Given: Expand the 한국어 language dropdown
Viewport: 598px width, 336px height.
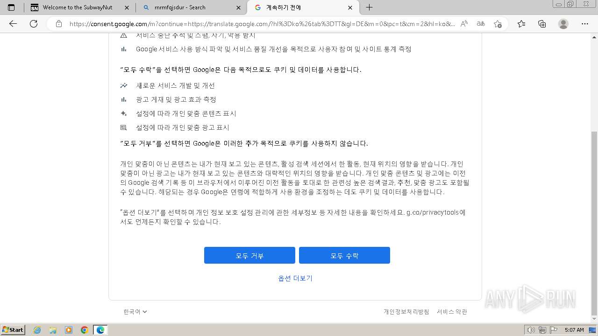Looking at the screenshot, I should click(135, 312).
